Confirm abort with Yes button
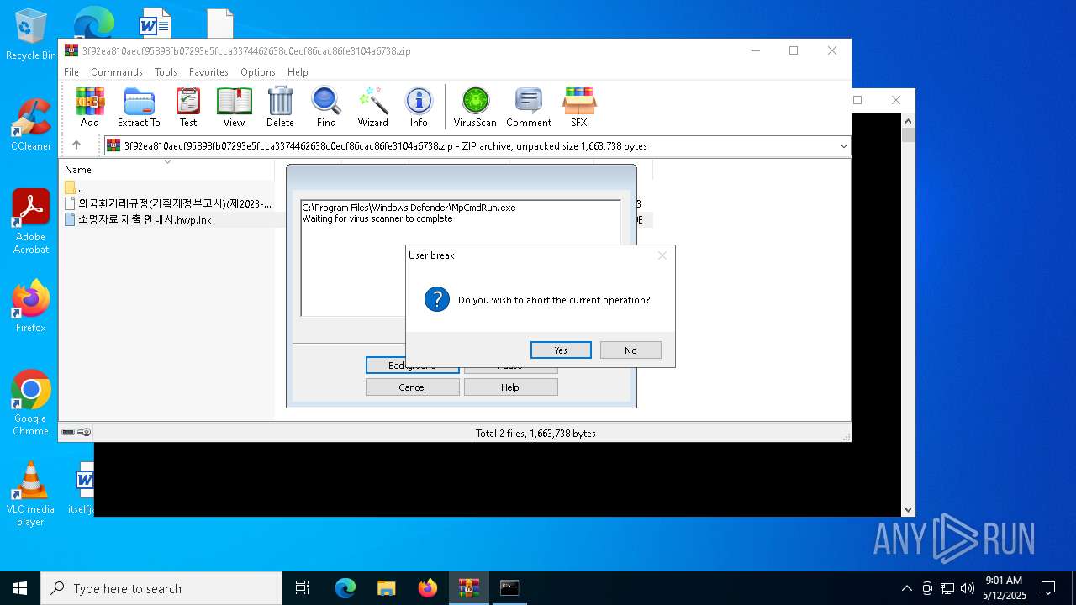Image resolution: width=1076 pixels, height=605 pixels. click(561, 350)
